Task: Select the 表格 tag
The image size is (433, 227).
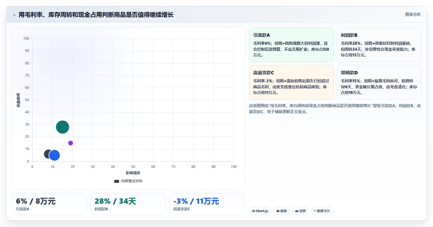Action: click(x=281, y=211)
